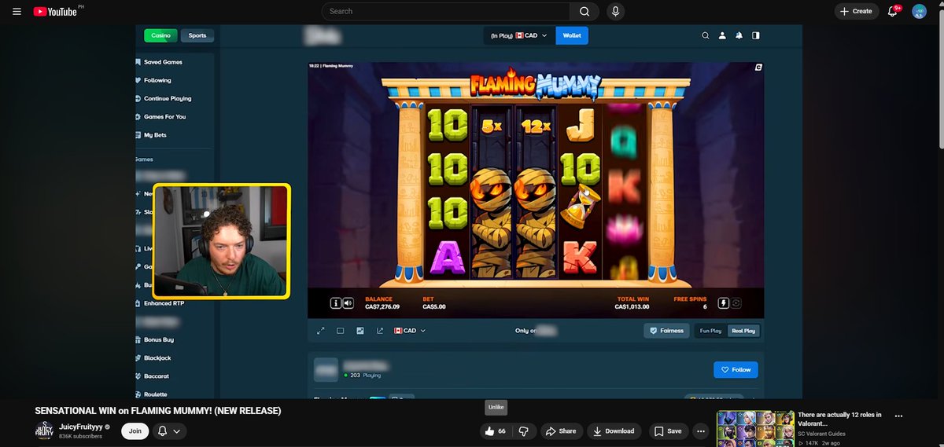Open Saved Games in sidebar

(163, 62)
